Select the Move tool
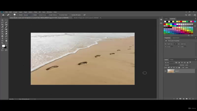Screen dimensions: 197x111 click(2, 20)
